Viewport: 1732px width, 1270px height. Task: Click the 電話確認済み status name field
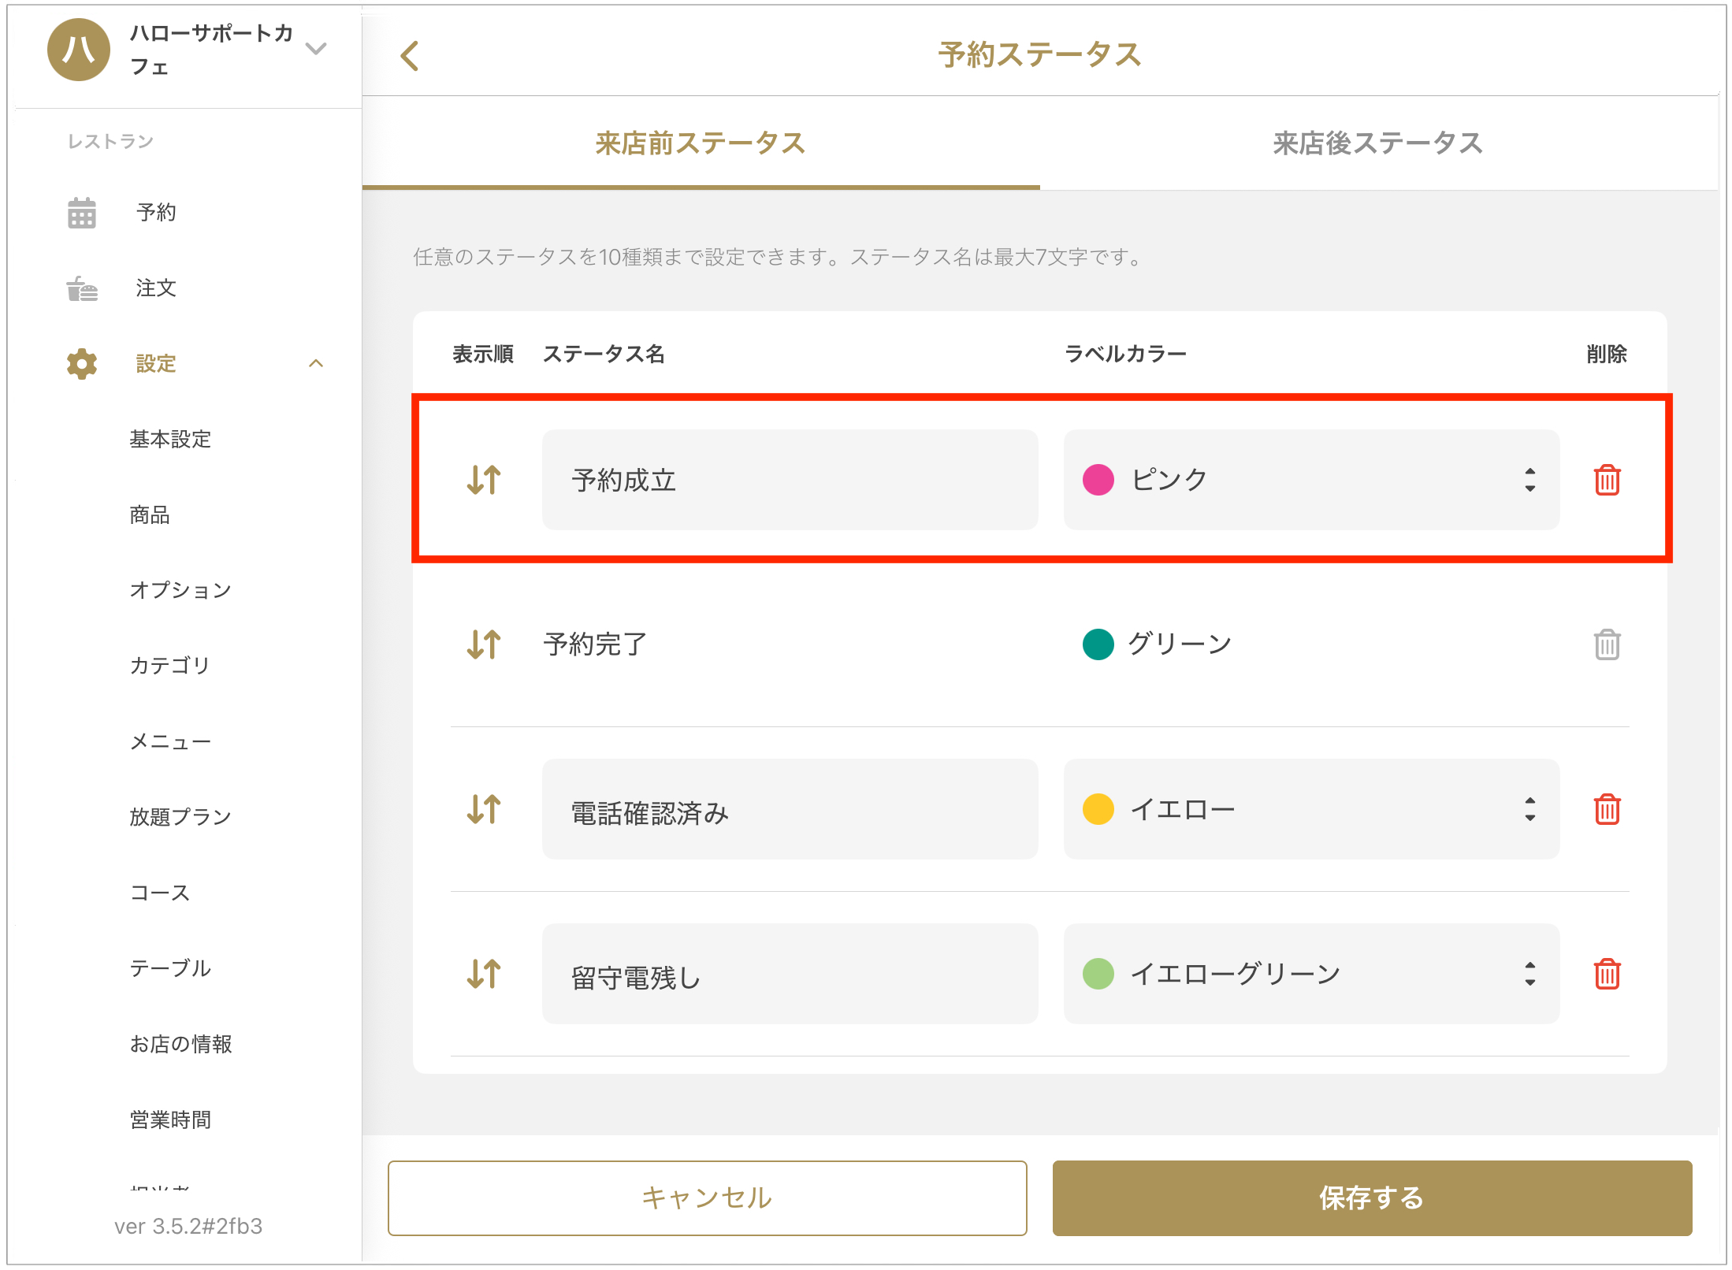tap(790, 809)
